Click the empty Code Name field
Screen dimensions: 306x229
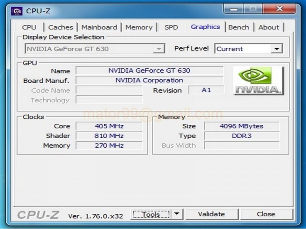pos(109,90)
